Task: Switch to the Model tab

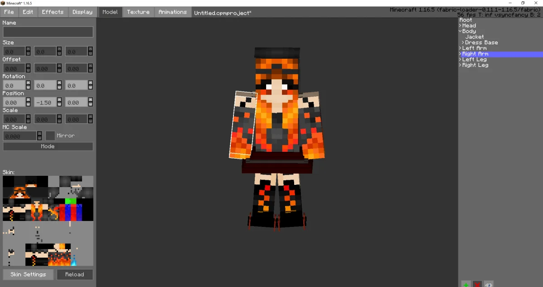Action: (x=110, y=12)
